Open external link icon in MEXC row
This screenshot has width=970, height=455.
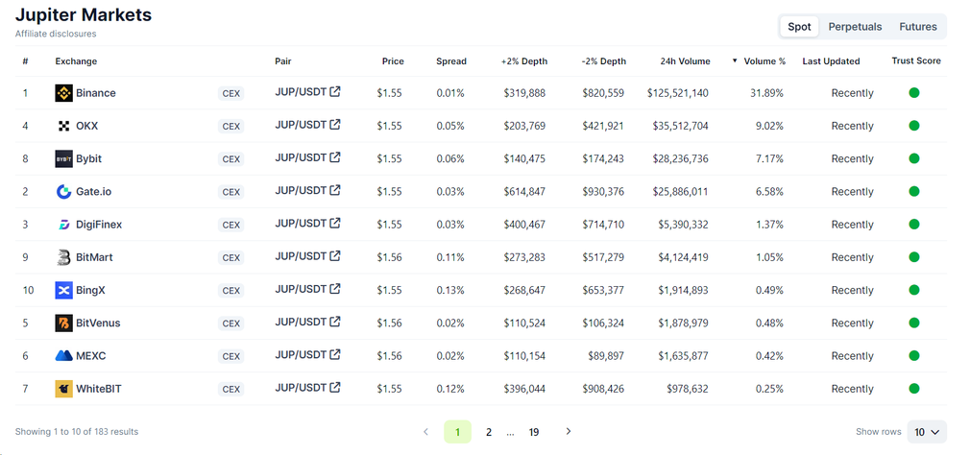[x=335, y=354]
